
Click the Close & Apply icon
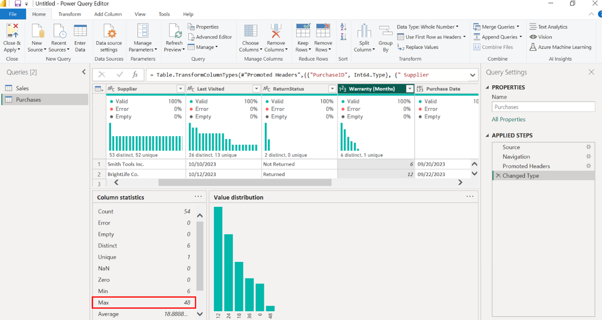[x=12, y=31]
